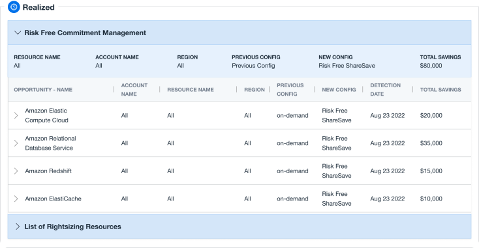This screenshot has height=248, width=479.
Task: Click Risk Free ShareSave in Elastic Compute row
Action: [337, 115]
